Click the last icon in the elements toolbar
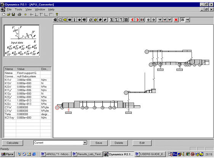 click(x=187, y=20)
